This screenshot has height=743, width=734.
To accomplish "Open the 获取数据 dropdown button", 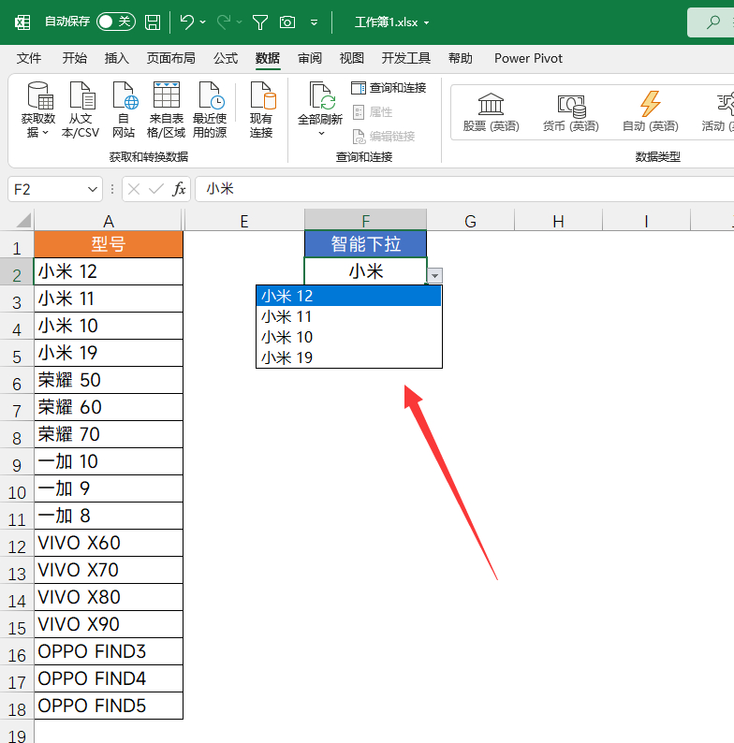I will pos(38,109).
